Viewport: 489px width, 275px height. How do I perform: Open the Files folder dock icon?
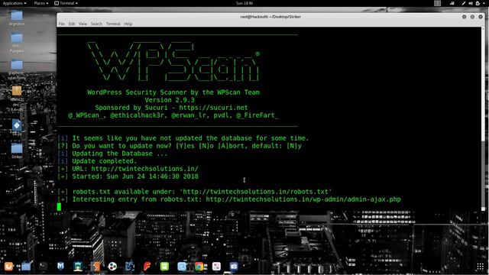[x=26, y=267]
